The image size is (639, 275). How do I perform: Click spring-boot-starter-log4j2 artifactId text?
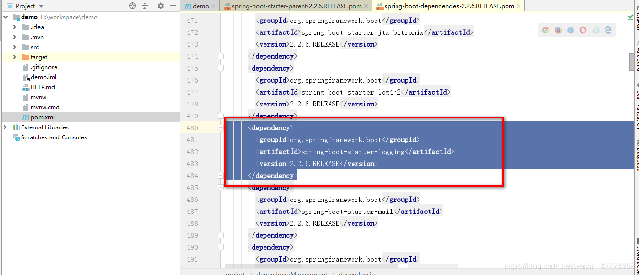coord(351,92)
